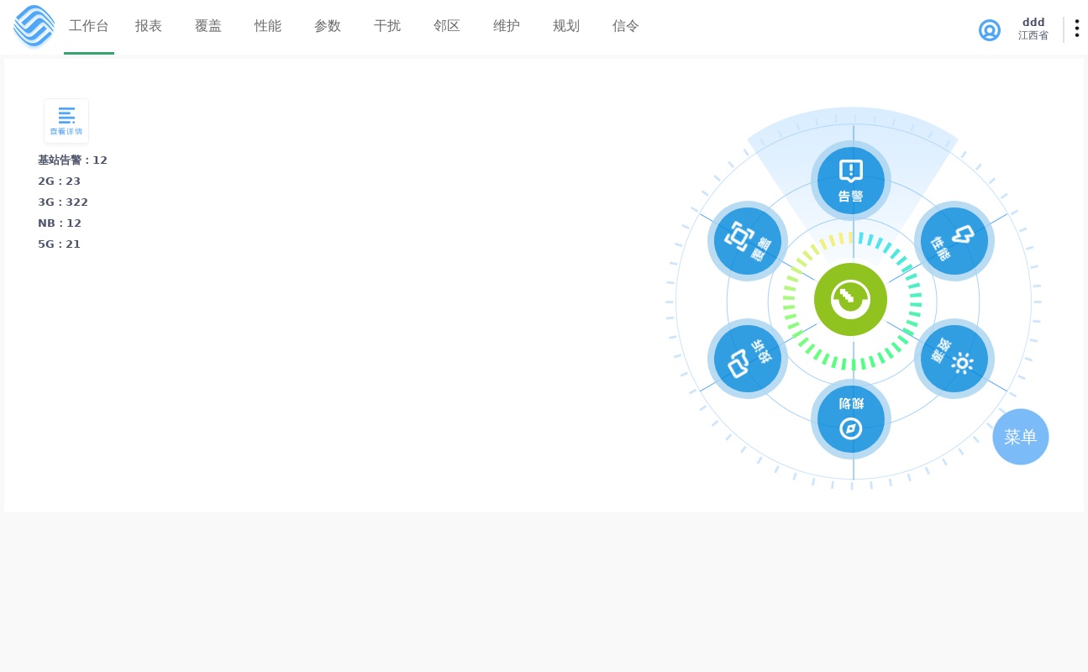Select the 覆盖 scan circle in radial menu
1088x672 pixels.
tap(748, 241)
